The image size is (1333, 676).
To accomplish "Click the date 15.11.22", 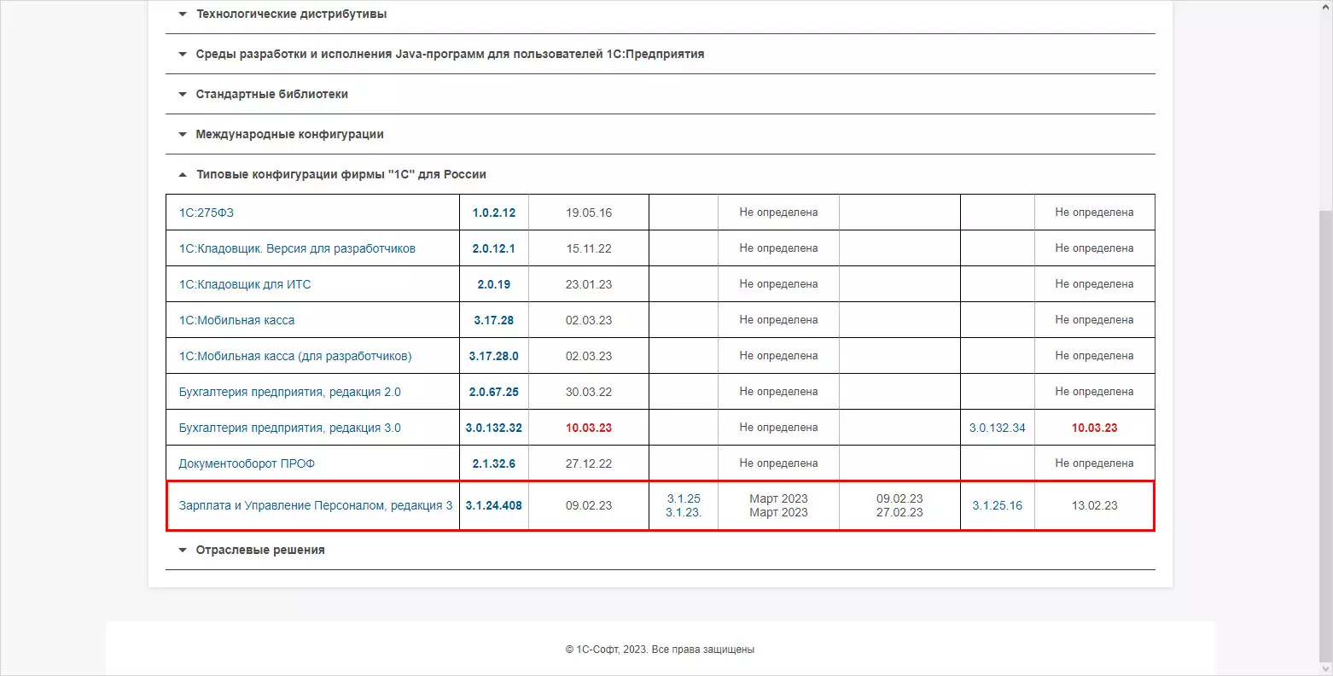I will pyautogui.click(x=589, y=248).
